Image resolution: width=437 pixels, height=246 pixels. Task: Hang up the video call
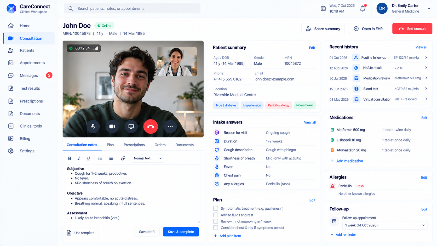tap(151, 127)
